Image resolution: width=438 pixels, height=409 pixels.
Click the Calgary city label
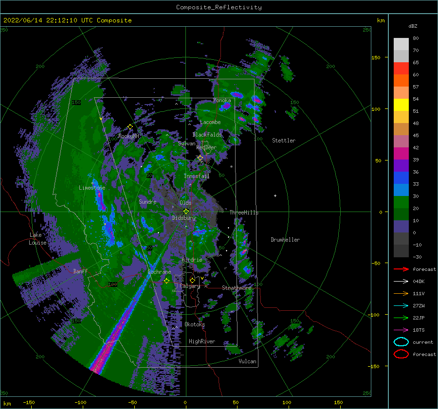190,286
